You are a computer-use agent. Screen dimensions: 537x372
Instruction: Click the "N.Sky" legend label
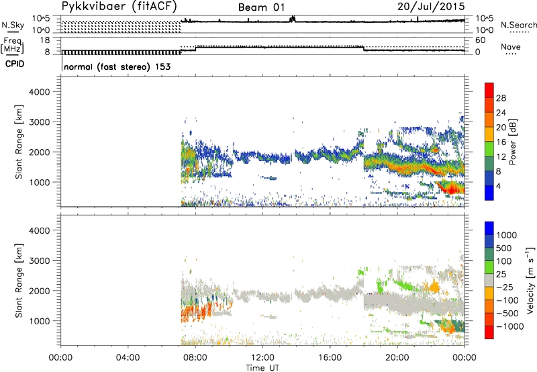(13, 26)
